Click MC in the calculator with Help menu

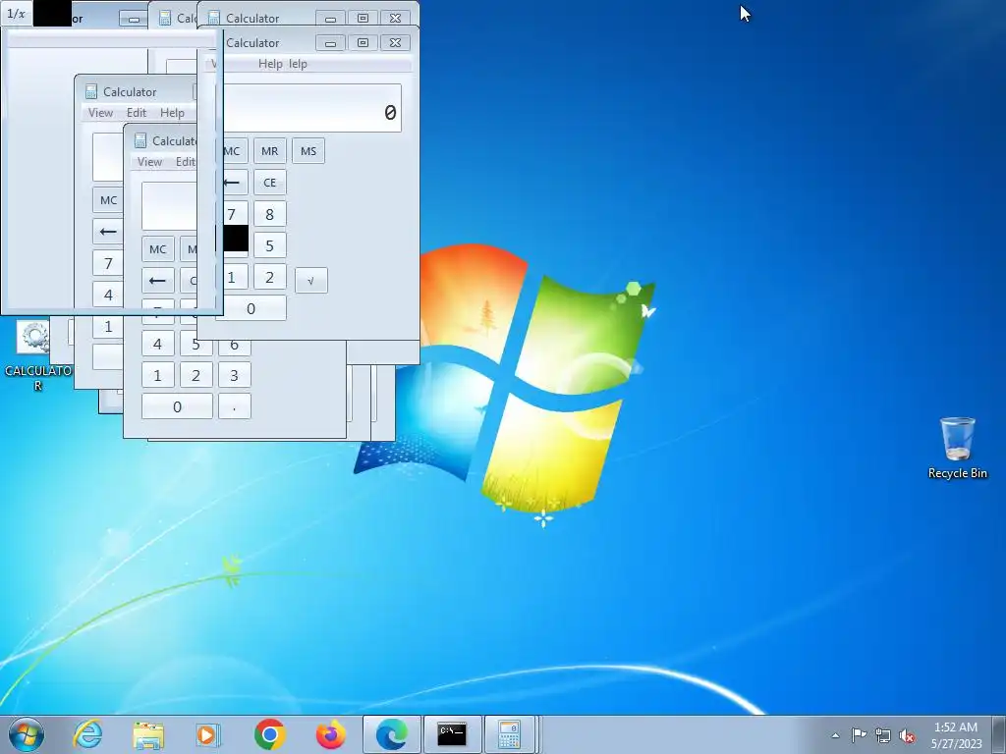(108, 200)
